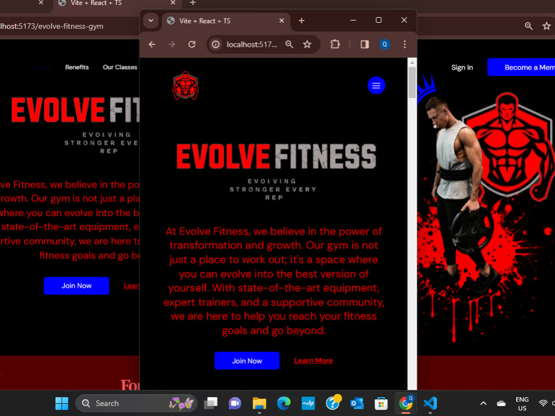Click the front page's vertical scrollbar thumb

click(412, 82)
